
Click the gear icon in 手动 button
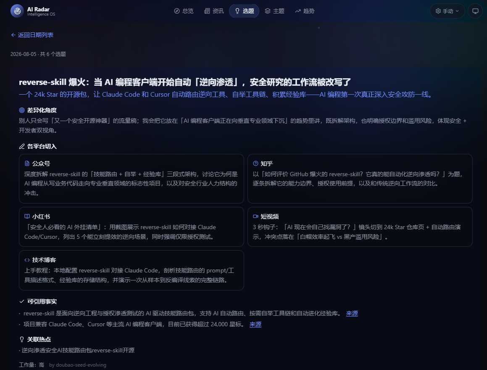coord(438,11)
